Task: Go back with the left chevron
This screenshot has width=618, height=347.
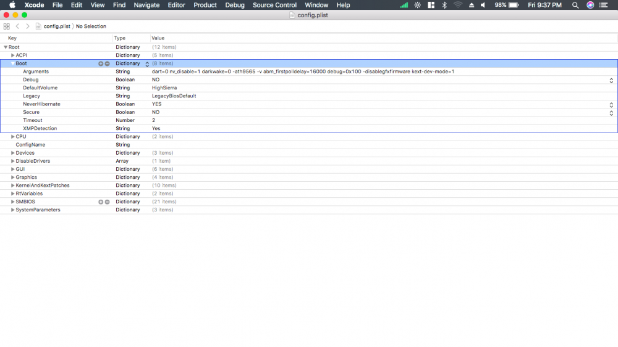Action: pyautogui.click(x=17, y=27)
